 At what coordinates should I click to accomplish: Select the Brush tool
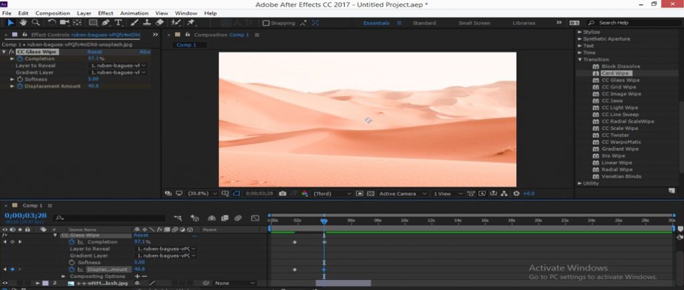134,23
